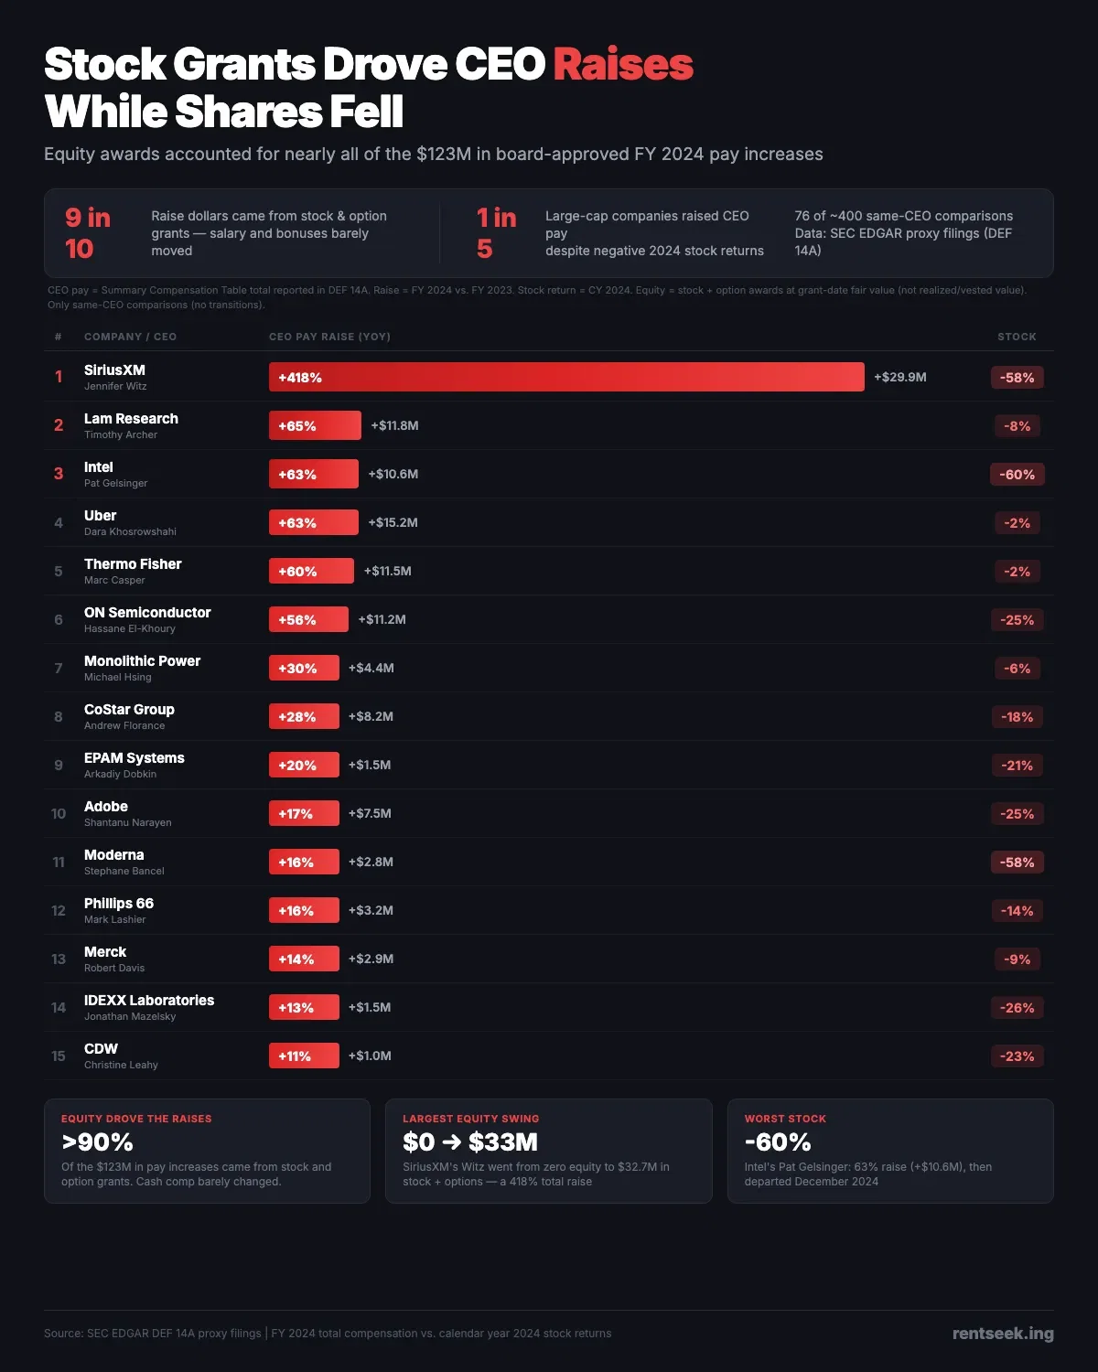Click the red "9 in 10" statistic
This screenshot has height=1372, width=1098.
[88, 232]
